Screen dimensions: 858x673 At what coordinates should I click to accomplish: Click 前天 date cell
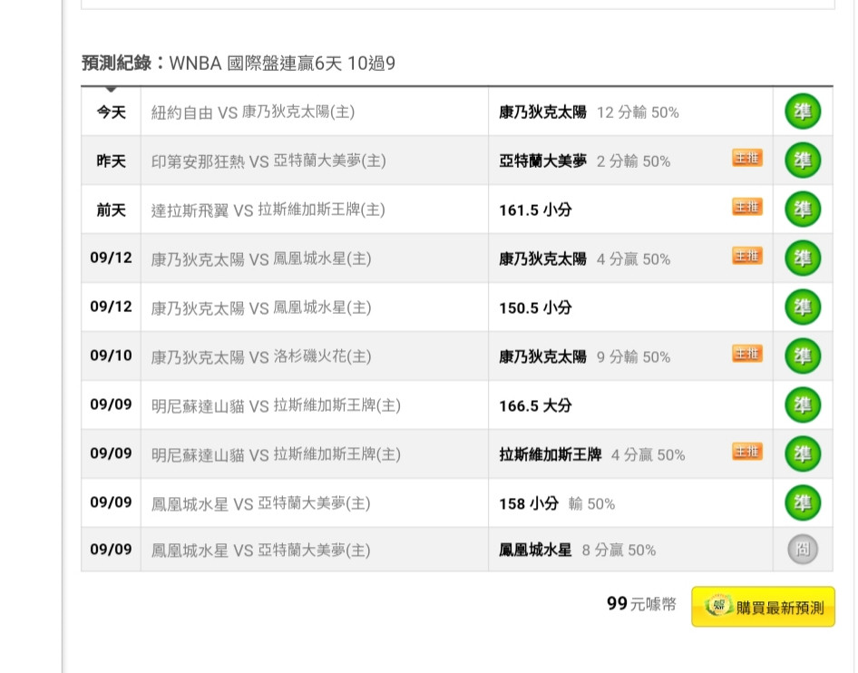click(111, 210)
